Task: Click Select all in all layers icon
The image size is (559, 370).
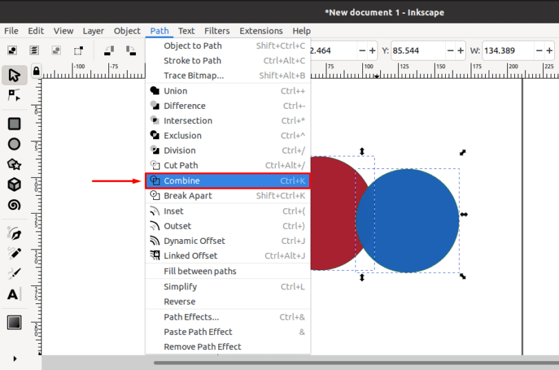Action: pyautogui.click(x=35, y=50)
